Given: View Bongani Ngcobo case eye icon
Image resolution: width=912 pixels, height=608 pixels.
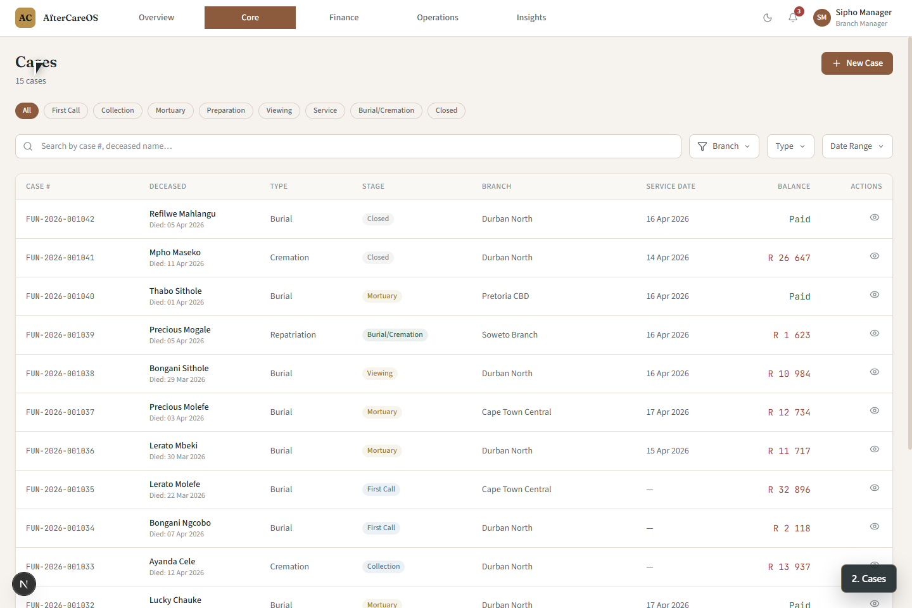Looking at the screenshot, I should [x=875, y=526].
